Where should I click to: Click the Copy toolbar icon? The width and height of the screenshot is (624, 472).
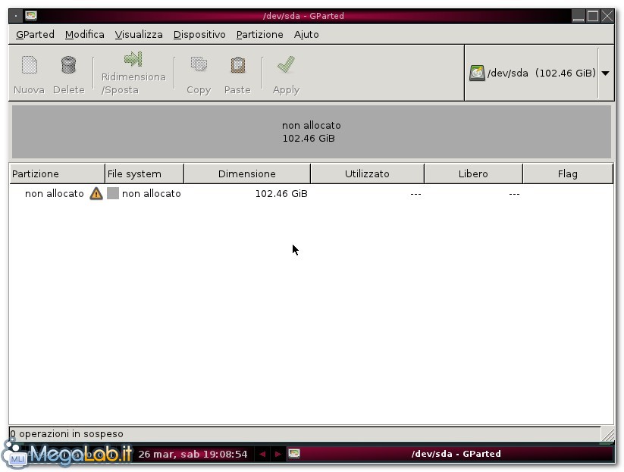tap(199, 64)
